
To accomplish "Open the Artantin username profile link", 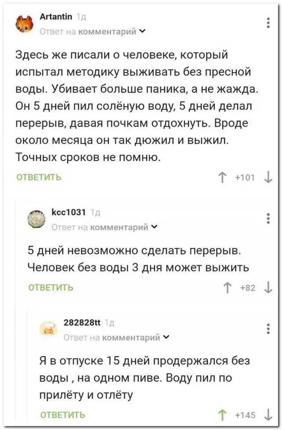I will click(56, 17).
